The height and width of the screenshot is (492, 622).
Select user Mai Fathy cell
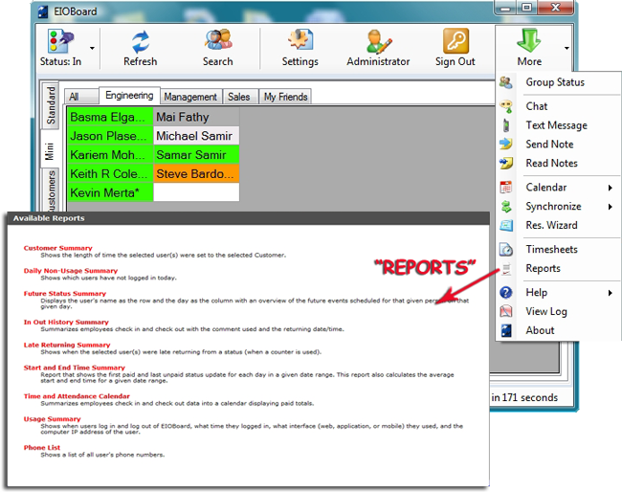[x=196, y=117]
